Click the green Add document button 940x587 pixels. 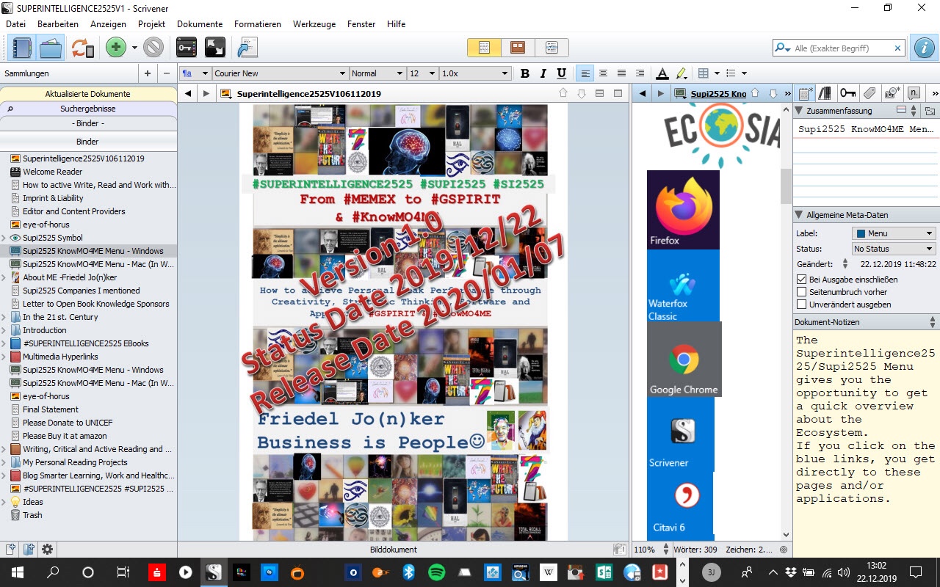[x=115, y=48]
